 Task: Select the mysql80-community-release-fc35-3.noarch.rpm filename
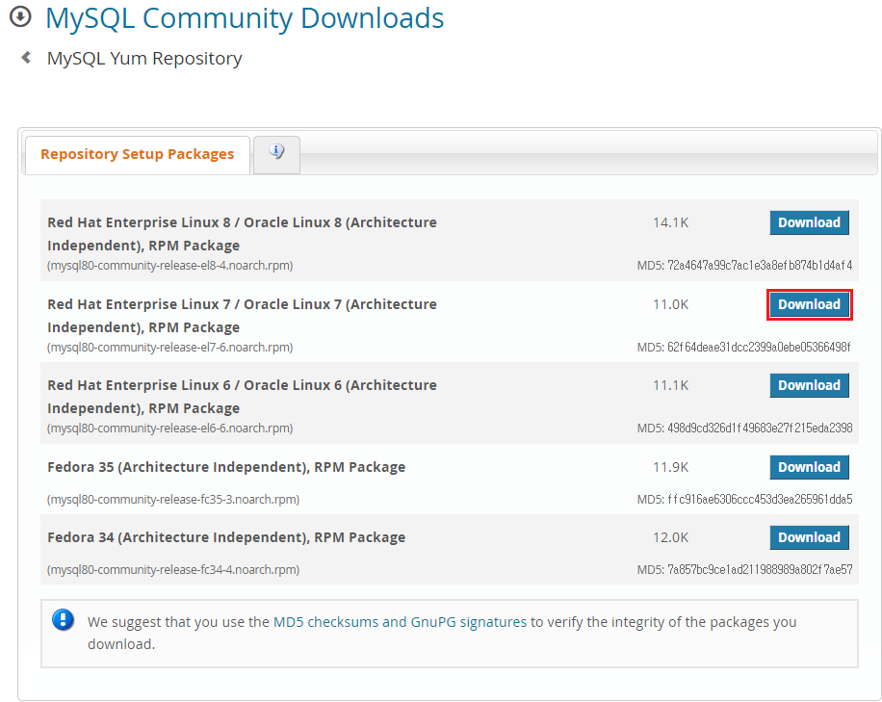(x=173, y=500)
